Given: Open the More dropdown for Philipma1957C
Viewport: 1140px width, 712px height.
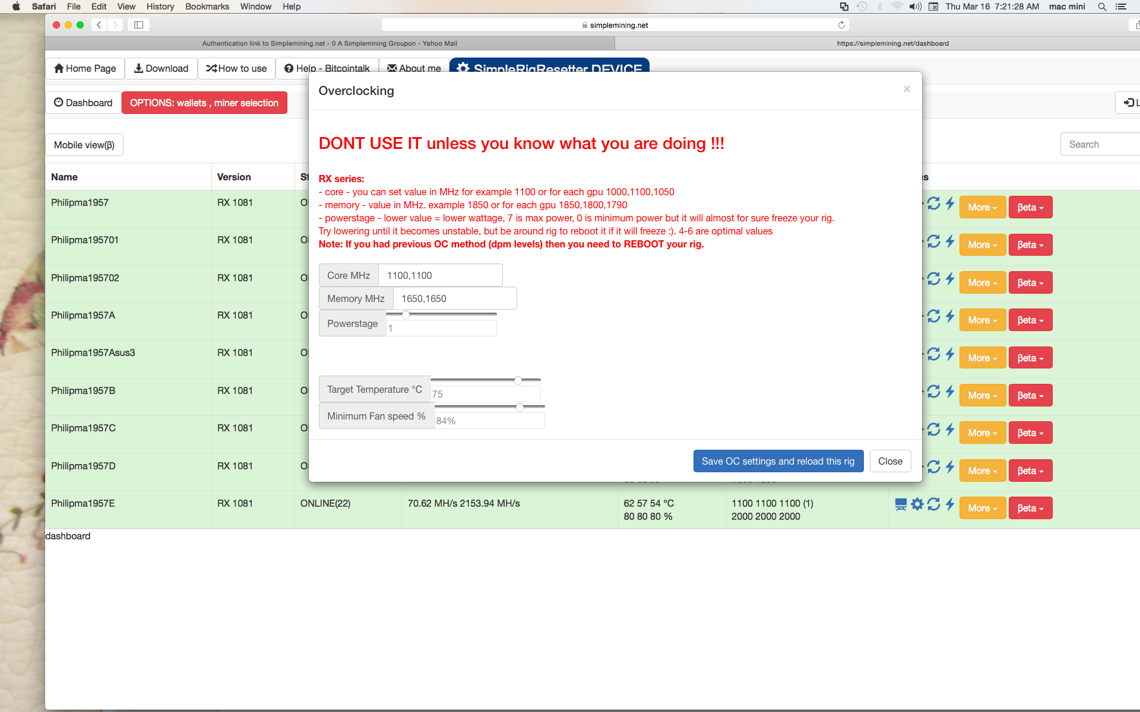Looking at the screenshot, I should (x=983, y=433).
